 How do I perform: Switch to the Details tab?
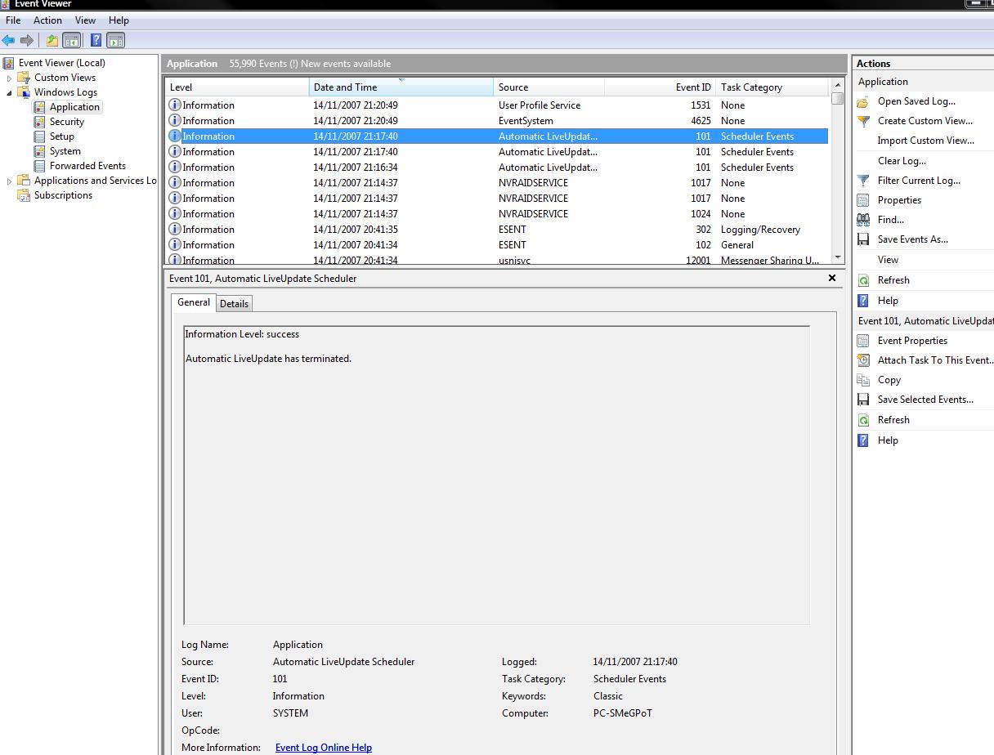point(234,304)
